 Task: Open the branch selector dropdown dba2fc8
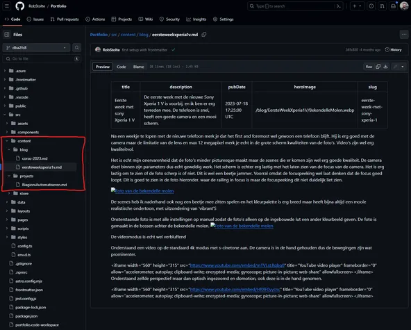tap(36, 47)
